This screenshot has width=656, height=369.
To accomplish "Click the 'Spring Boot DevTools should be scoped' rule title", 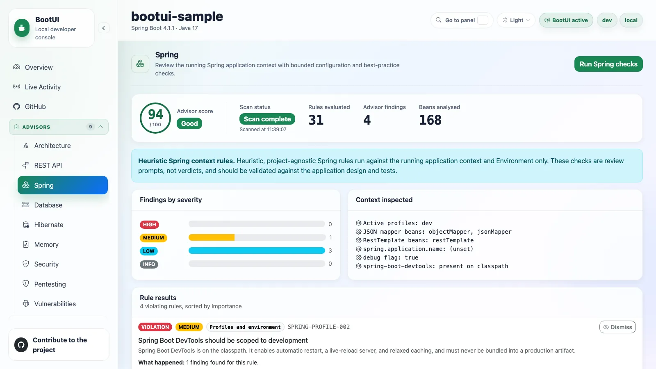I will point(223,340).
